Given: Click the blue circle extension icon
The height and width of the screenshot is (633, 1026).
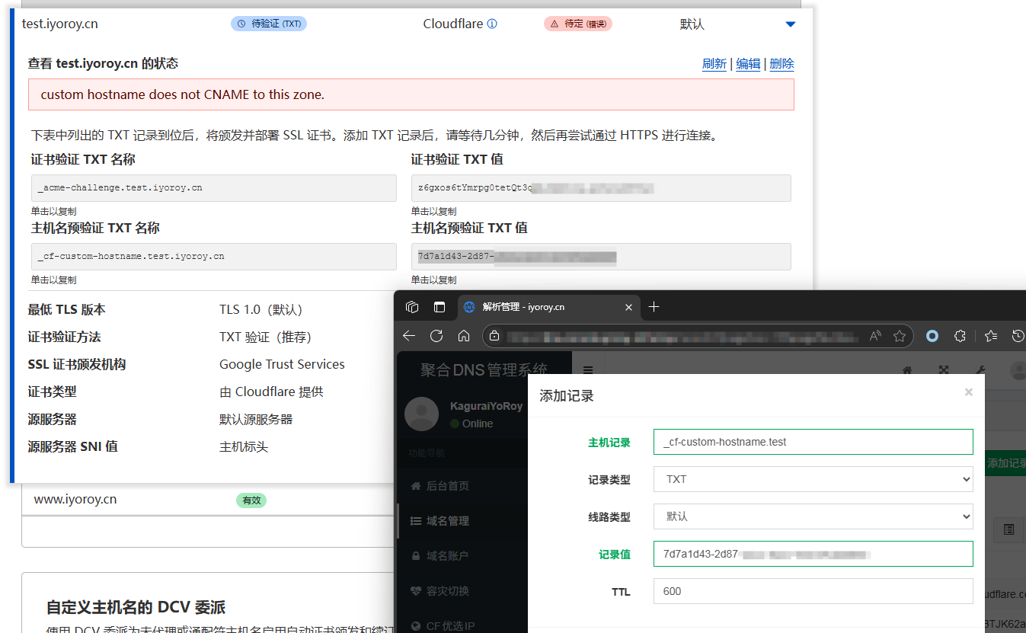Looking at the screenshot, I should (932, 336).
